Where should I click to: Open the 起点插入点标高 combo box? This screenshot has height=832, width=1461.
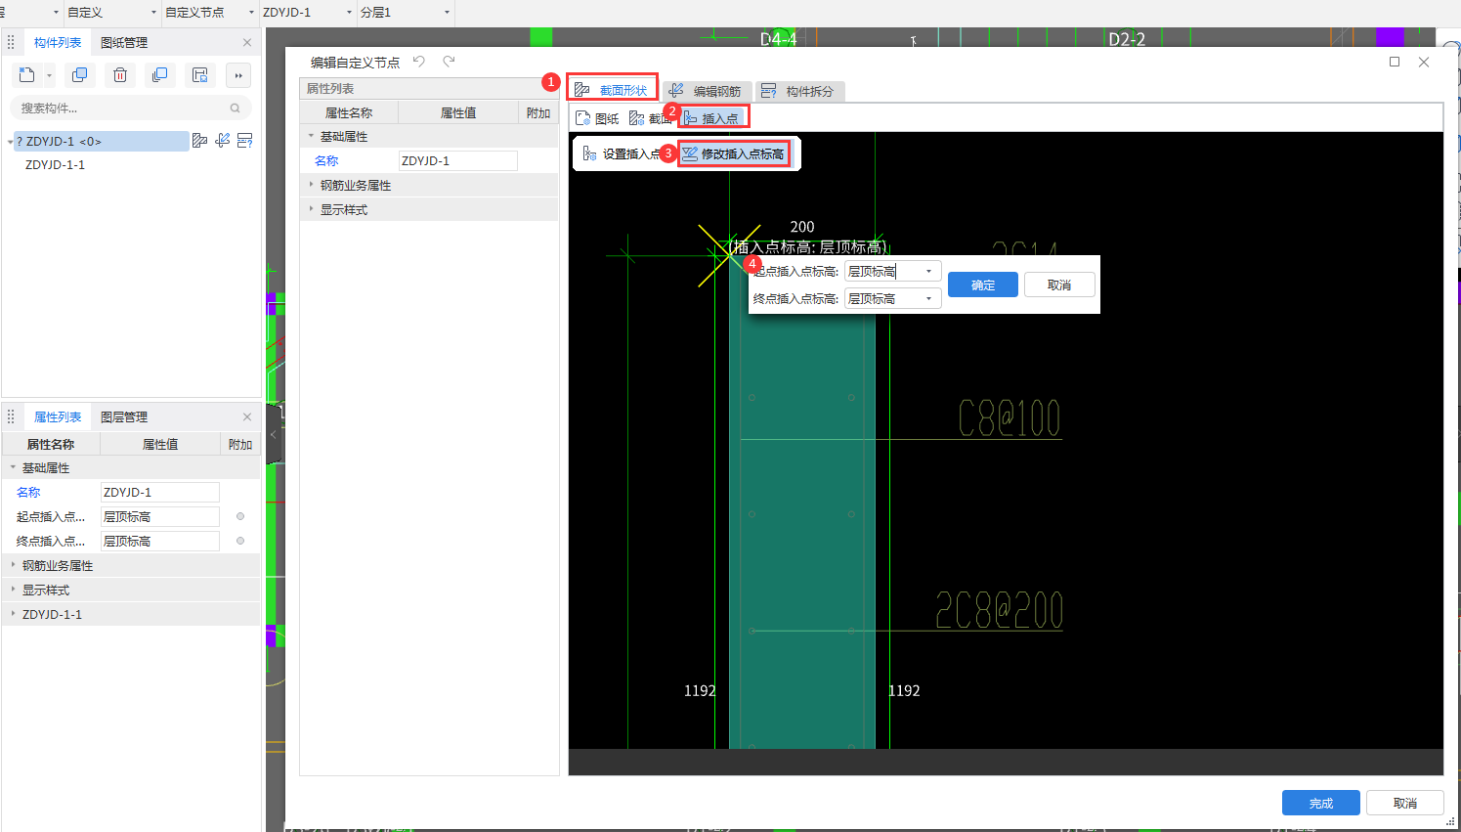(893, 272)
